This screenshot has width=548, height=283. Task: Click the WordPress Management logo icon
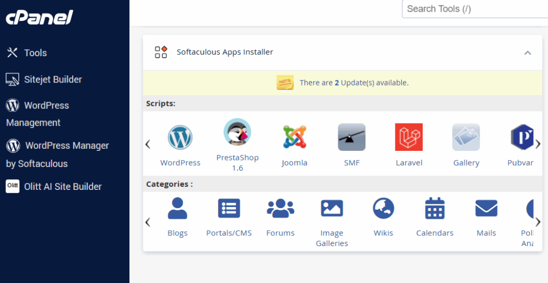13,105
